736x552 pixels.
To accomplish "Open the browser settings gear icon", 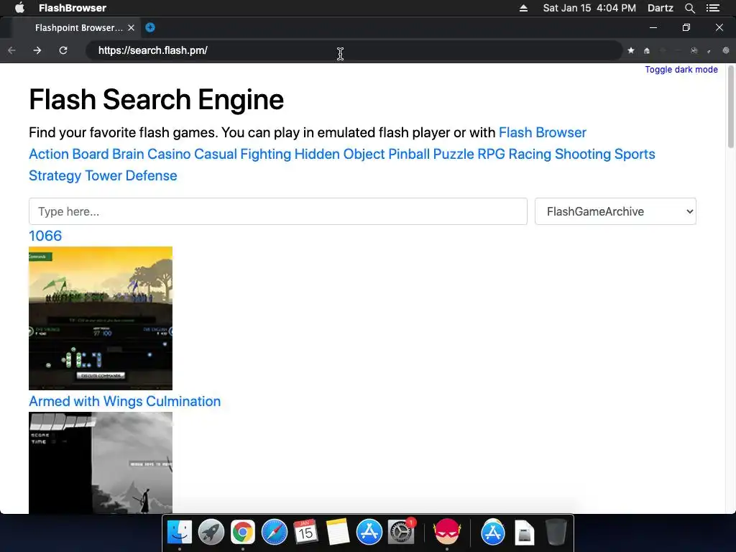I will click(x=726, y=50).
